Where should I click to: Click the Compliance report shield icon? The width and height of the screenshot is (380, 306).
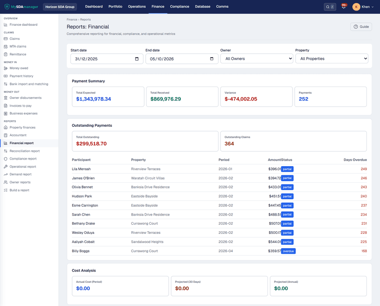[6, 159]
